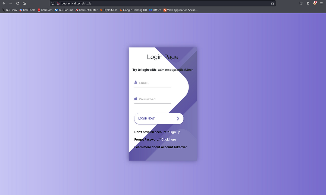Open Learn more about Account Takeover
Viewport: 326px width, 195px height.
click(x=161, y=147)
